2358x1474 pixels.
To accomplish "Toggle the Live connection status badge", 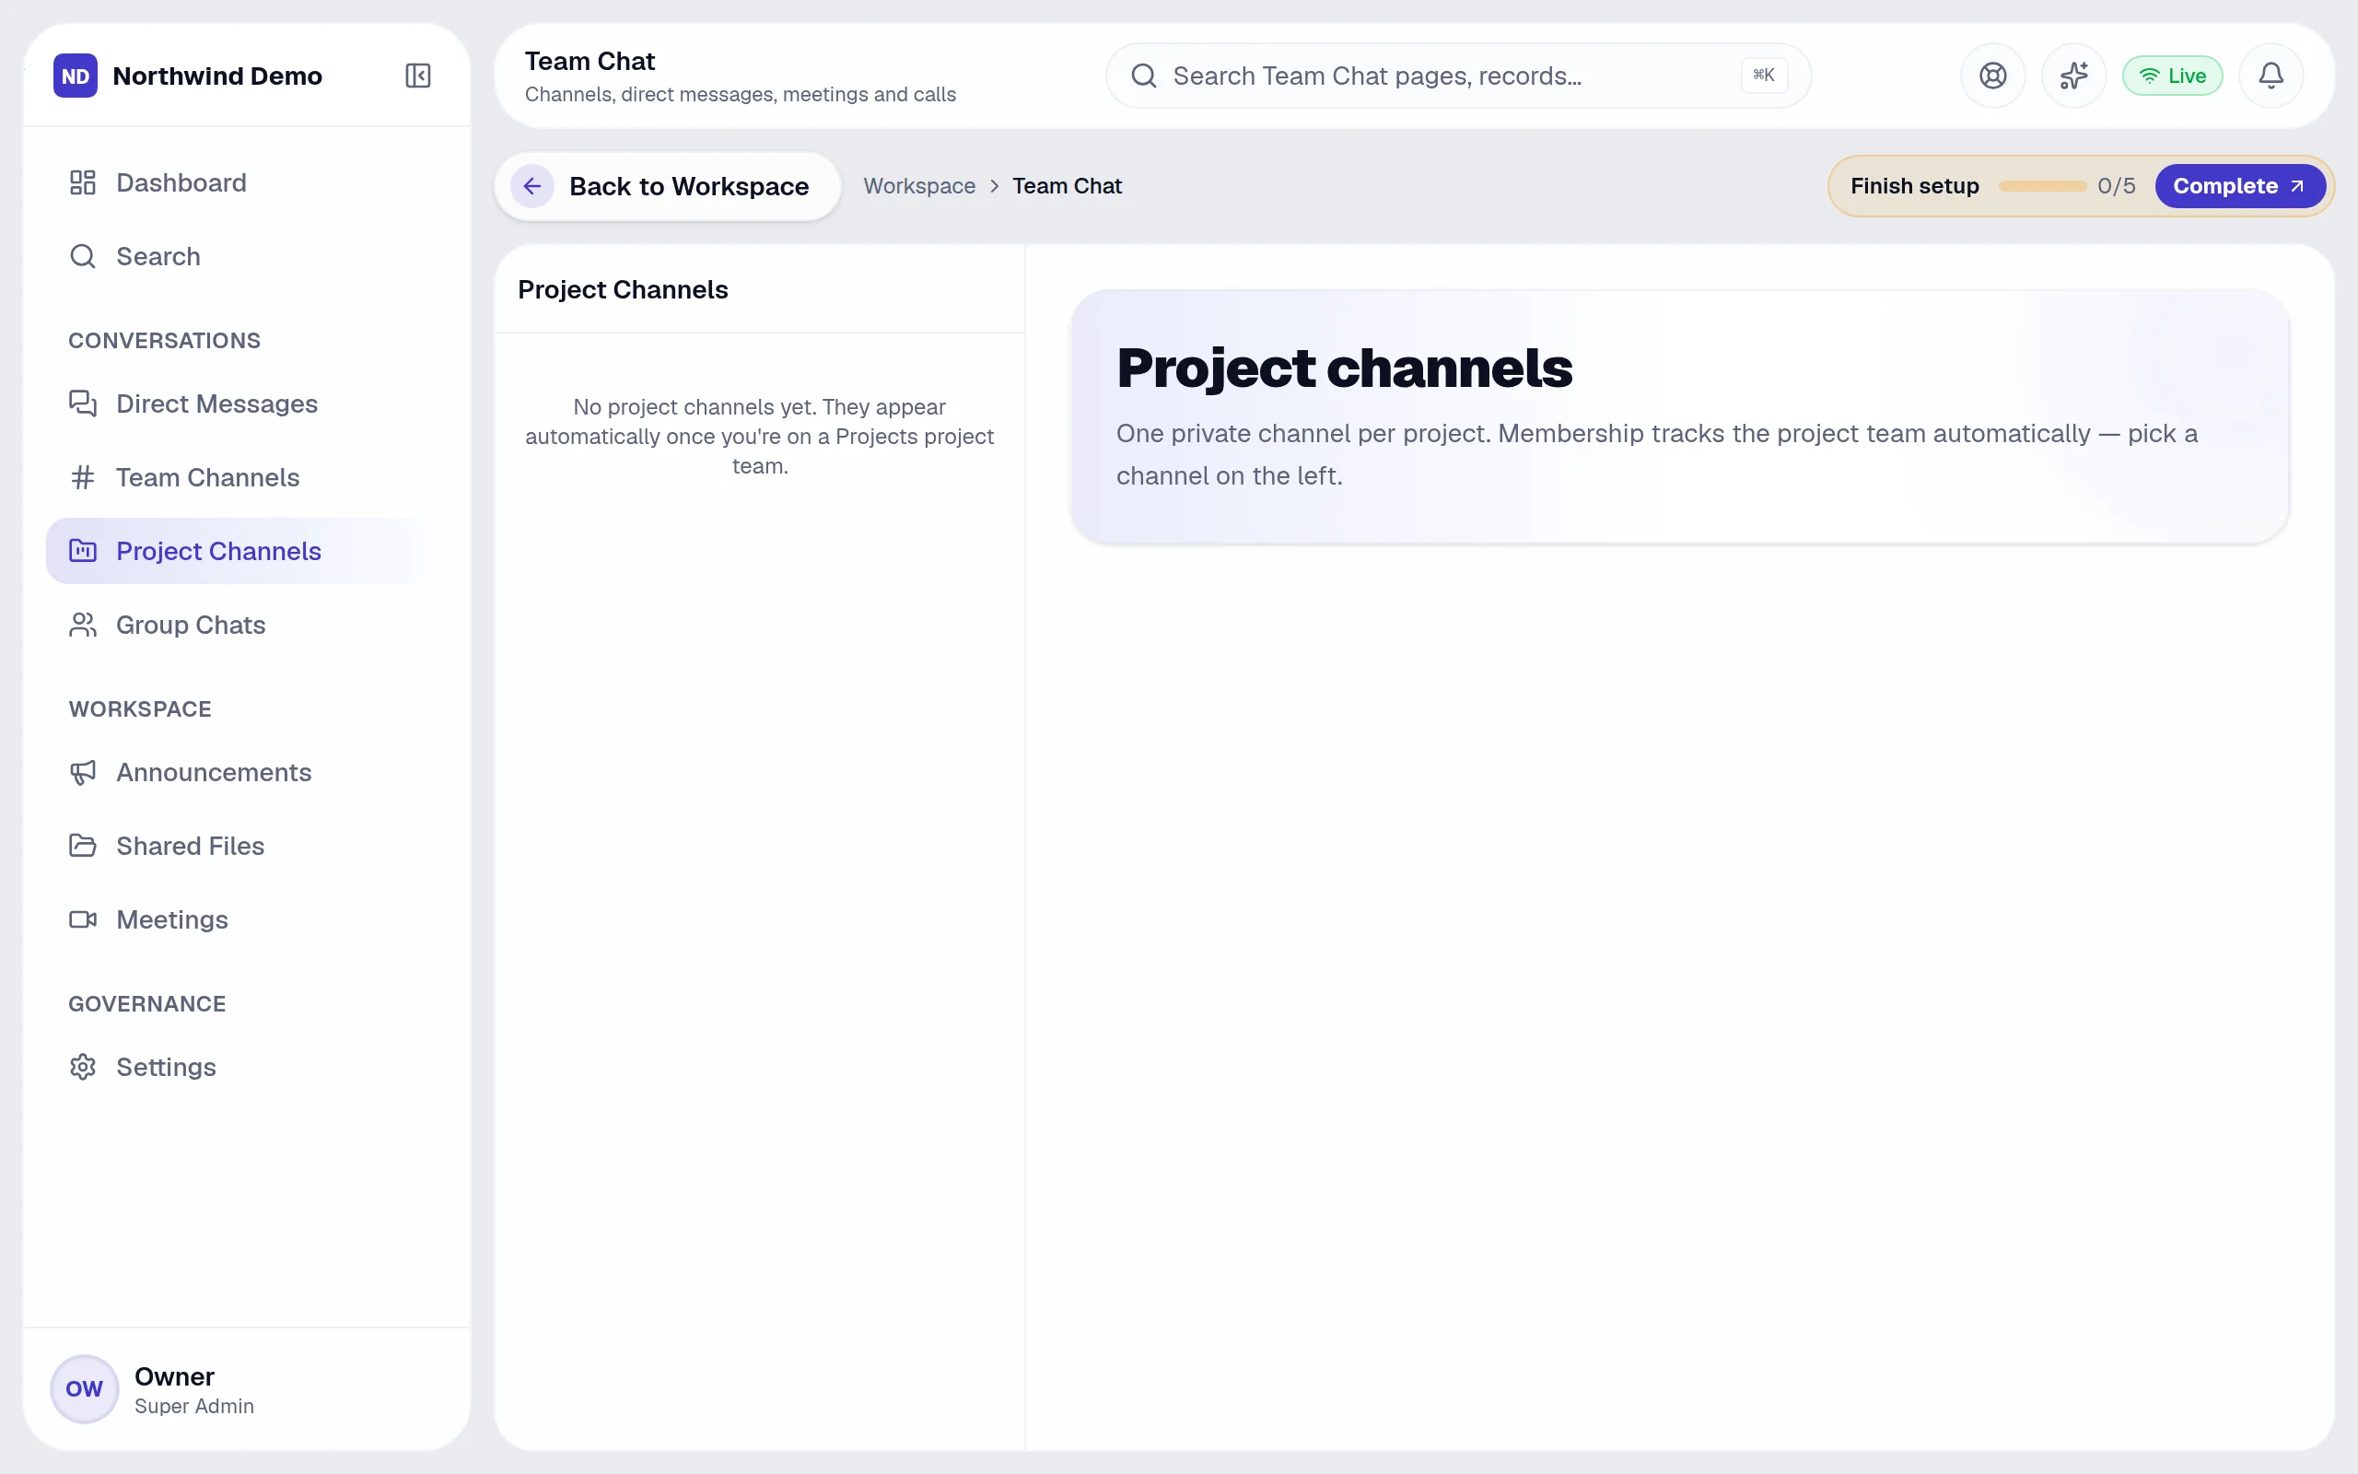I will click(x=2172, y=76).
